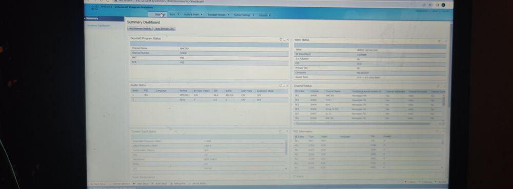Click the Add/Remove Module button
Viewport: 513px width, 189px height.
140,29
